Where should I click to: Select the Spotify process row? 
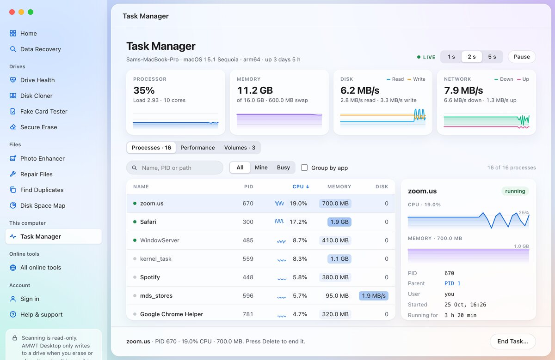click(261, 277)
